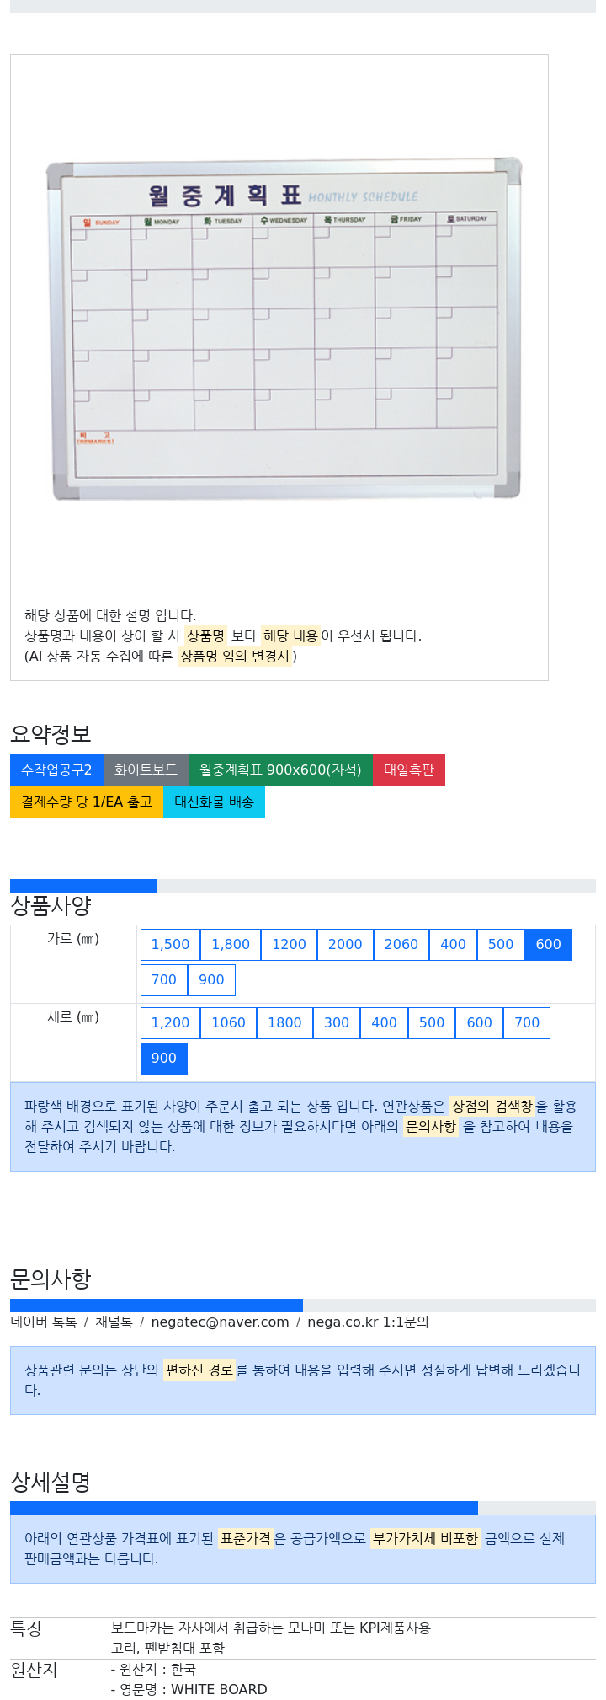Choose width option 2060
This screenshot has height=1700, width=606.
(x=401, y=944)
